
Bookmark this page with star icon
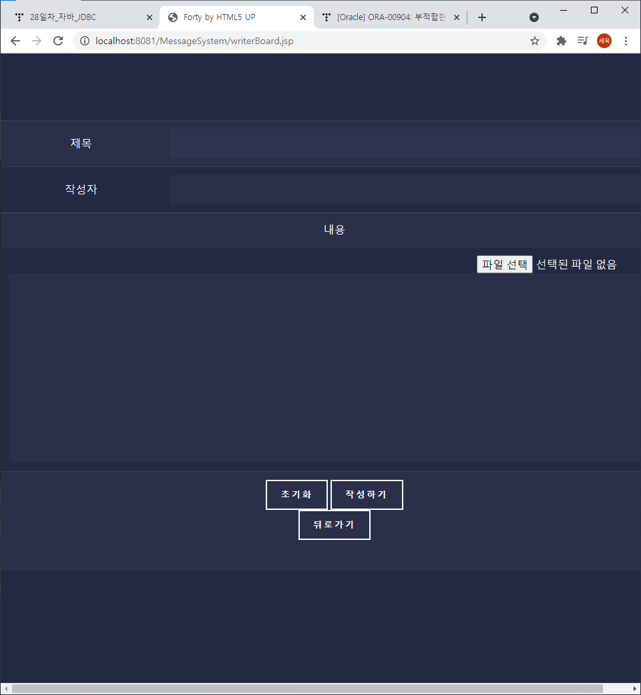pyautogui.click(x=535, y=41)
